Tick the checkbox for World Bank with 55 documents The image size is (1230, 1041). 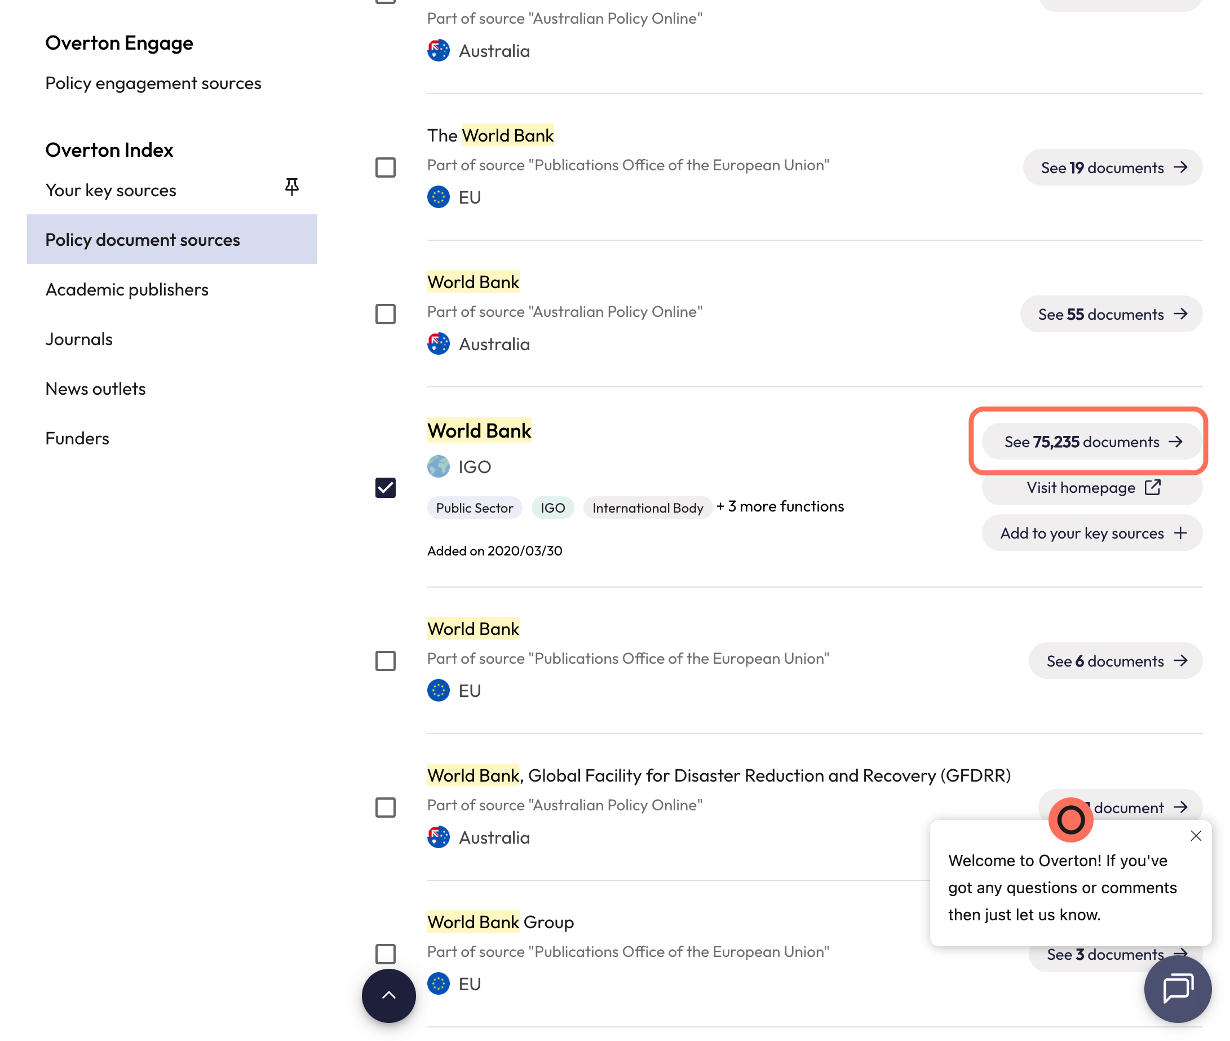[x=385, y=314]
